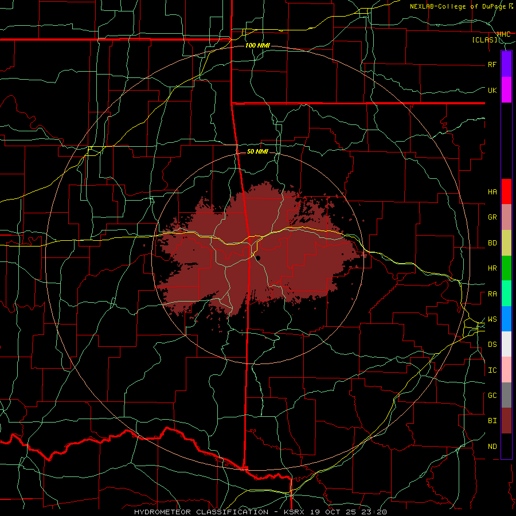Click the BI legend label
This screenshot has width=516, height=516.
click(492, 421)
